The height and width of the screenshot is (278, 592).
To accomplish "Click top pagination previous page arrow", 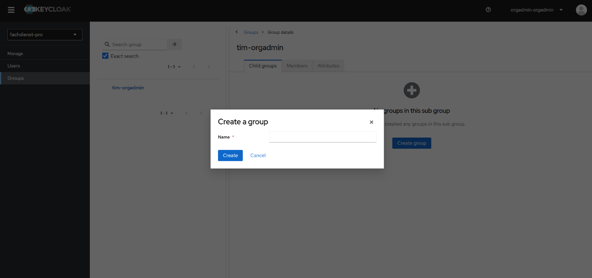I will 194,67.
